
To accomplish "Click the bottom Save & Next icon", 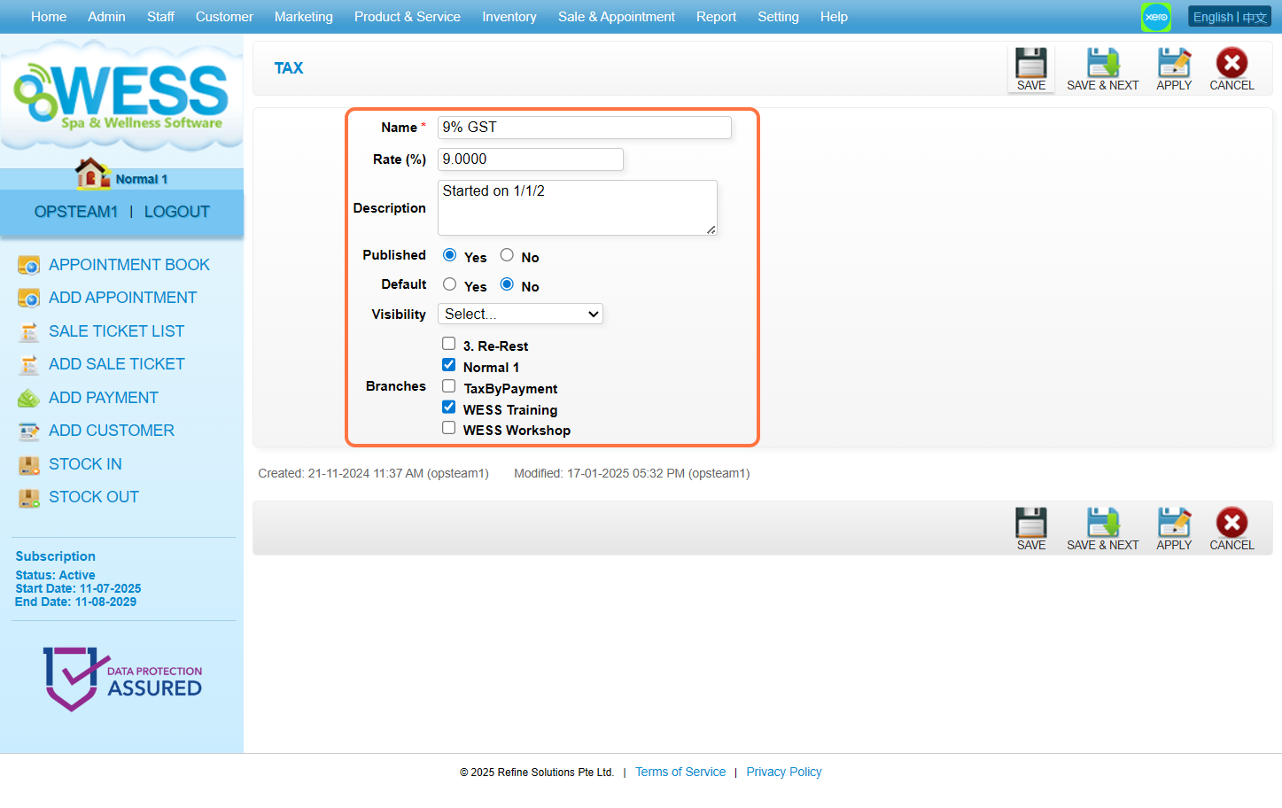I will coord(1102,523).
